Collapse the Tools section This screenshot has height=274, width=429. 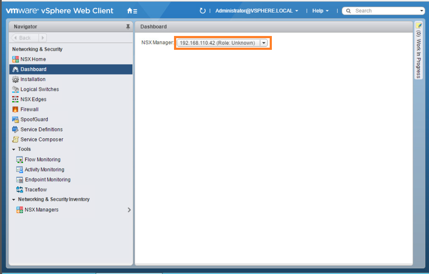click(14, 149)
